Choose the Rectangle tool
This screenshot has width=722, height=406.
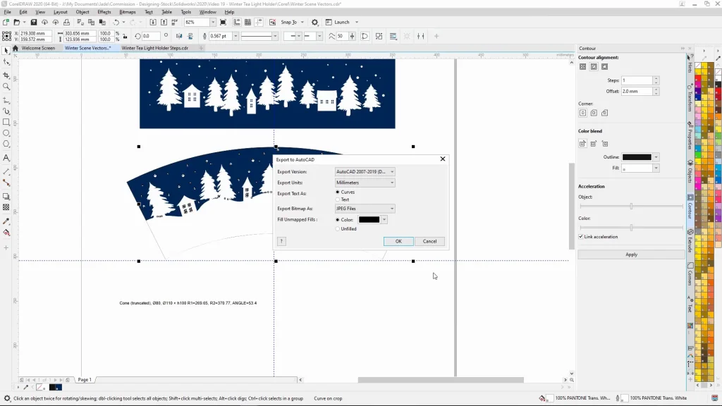click(6, 122)
